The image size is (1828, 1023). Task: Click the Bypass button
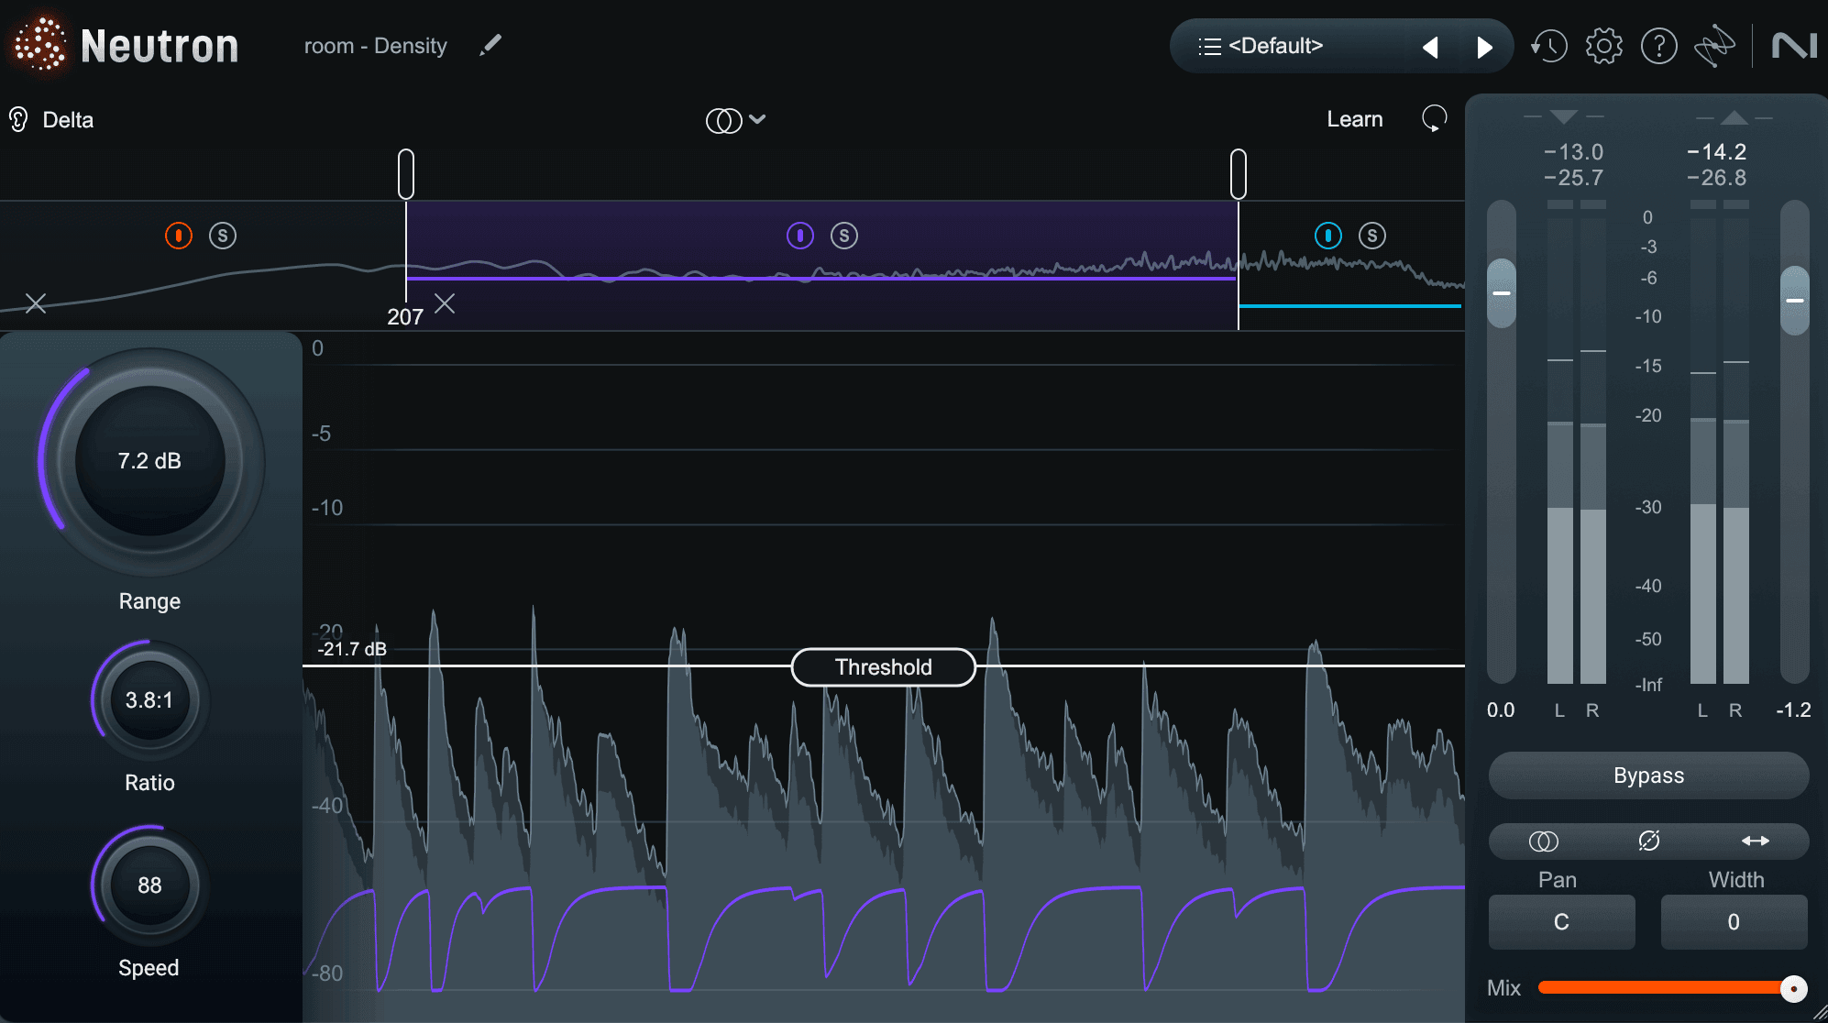[1648, 775]
